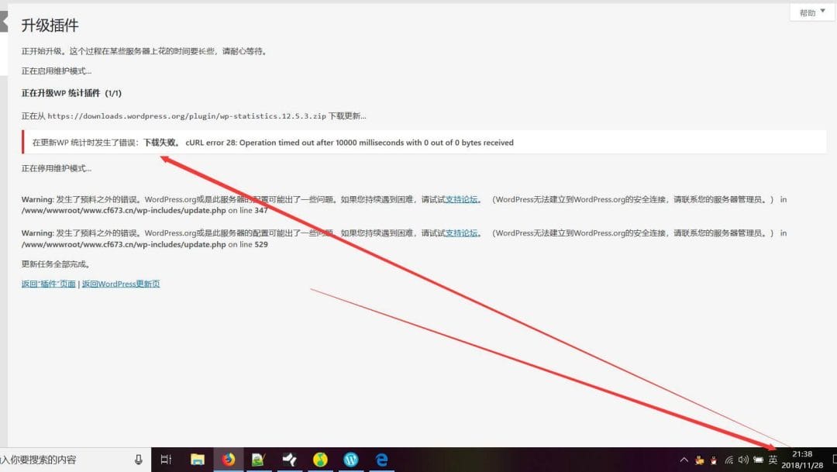Click the microphone icon in the search box
837x472 pixels.
coord(139,460)
